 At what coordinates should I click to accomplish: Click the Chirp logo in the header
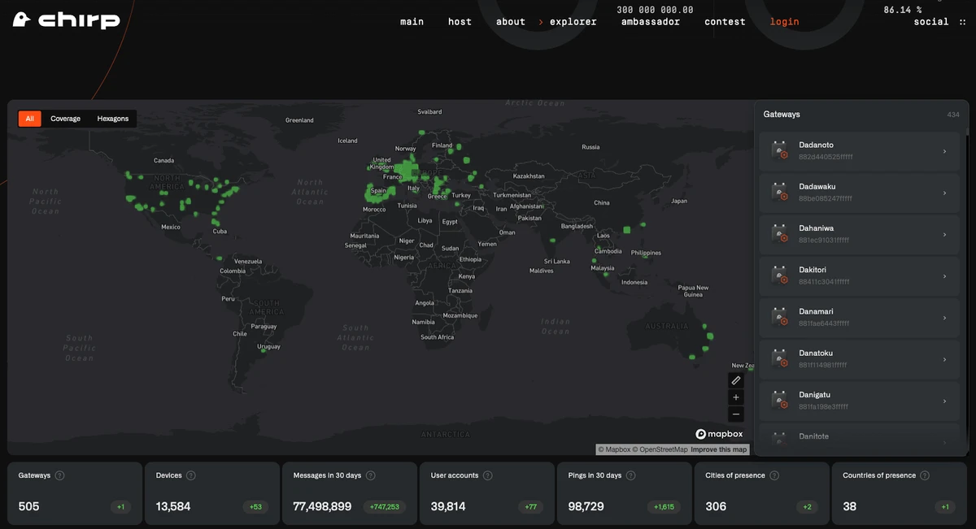point(67,21)
